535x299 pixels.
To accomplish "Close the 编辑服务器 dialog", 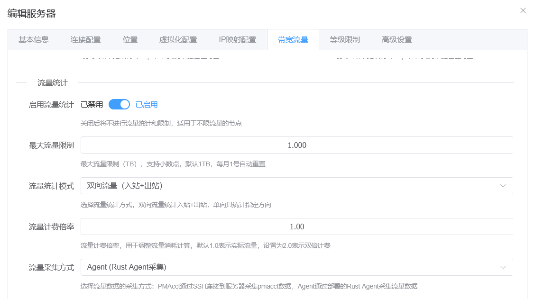I will [523, 10].
